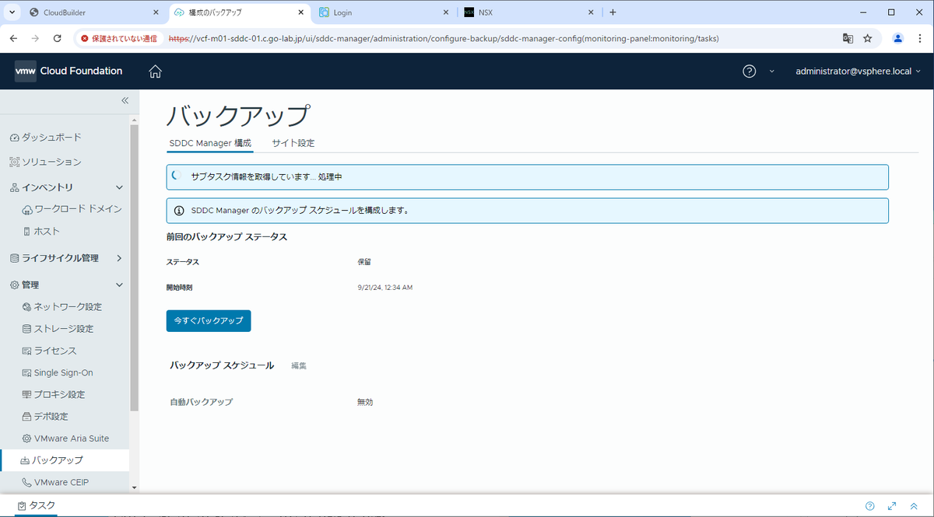Expand the task panel with double chevron up
Viewport: 934px width, 517px height.
(914, 505)
